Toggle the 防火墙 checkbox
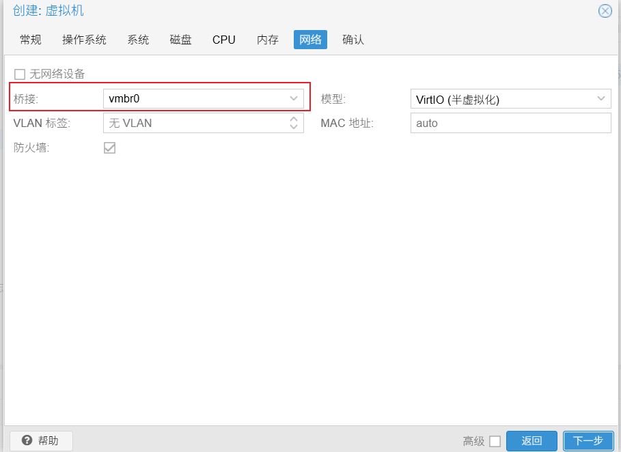Image resolution: width=621 pixels, height=452 pixels. click(x=109, y=147)
